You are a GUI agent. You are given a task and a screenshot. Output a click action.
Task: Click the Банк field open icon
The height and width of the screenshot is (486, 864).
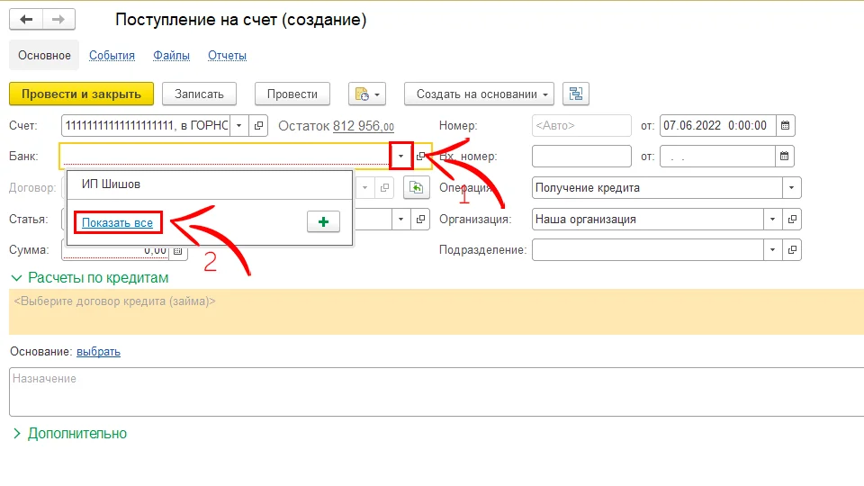421,157
